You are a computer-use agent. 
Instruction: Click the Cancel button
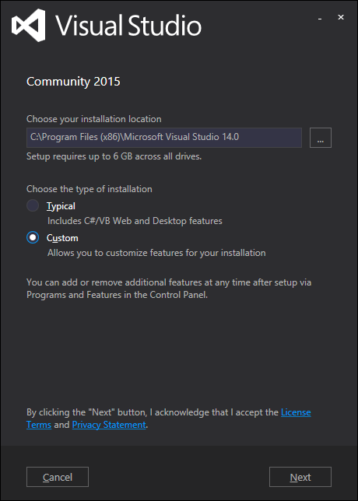pos(58,477)
